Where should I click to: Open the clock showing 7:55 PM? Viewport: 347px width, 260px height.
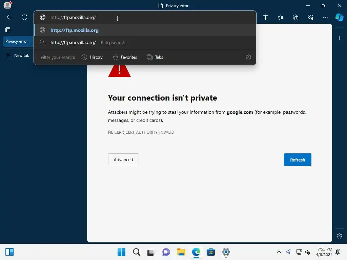[324, 252]
